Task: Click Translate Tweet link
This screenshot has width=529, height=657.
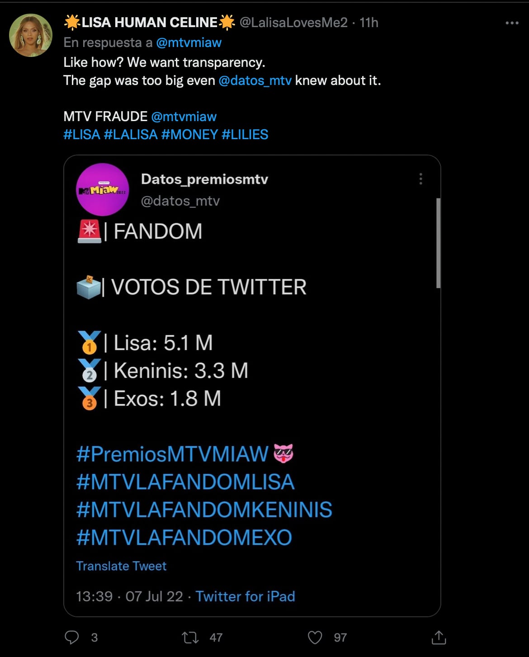Action: click(121, 566)
